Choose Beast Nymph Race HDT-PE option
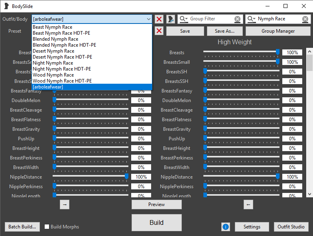Viewport: 313px width, 236px height. point(92,33)
